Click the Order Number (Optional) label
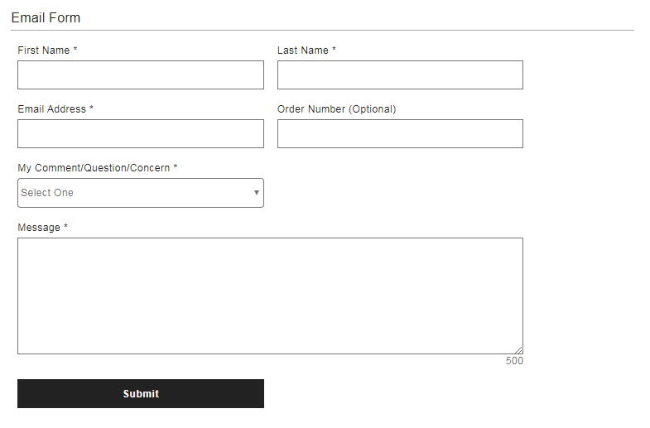The height and width of the screenshot is (428, 650). point(337,109)
